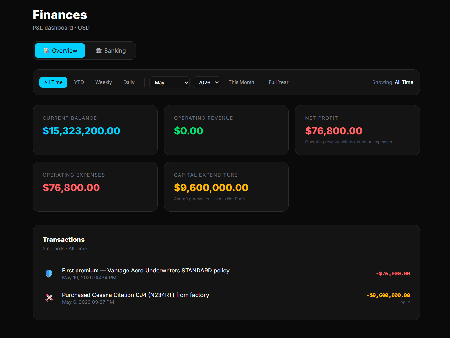450x338 pixels.
Task: Choose the Weekly period filter
Action: tap(104, 82)
